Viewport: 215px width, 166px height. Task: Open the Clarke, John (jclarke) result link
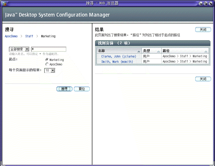(x=119, y=56)
